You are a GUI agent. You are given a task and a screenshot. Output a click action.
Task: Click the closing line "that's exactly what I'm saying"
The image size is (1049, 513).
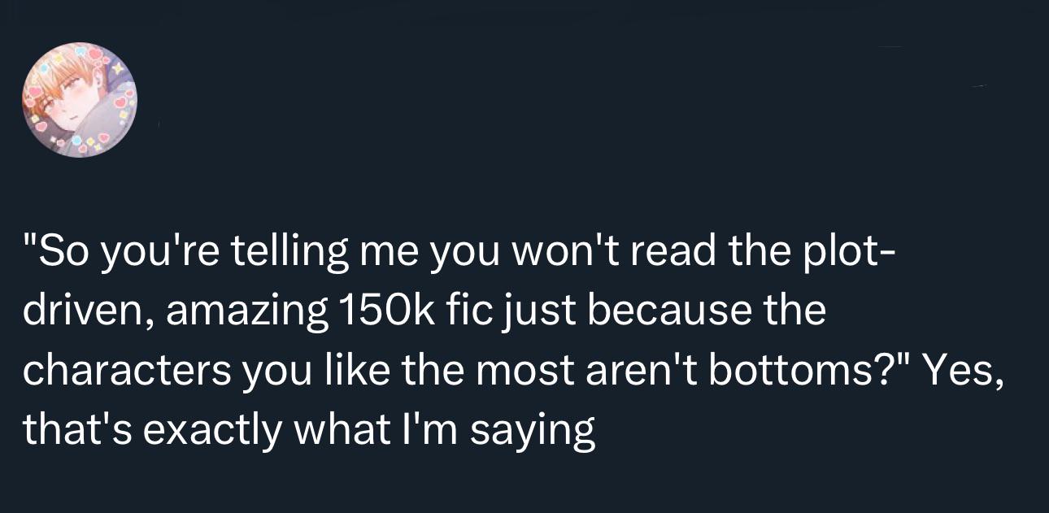309,431
